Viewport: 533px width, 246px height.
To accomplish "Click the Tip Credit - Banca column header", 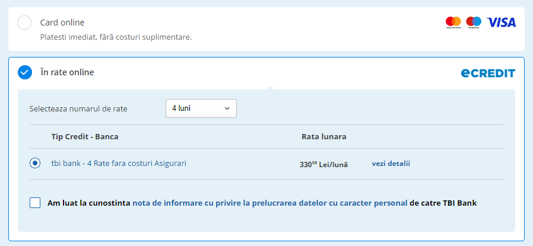I will pyautogui.click(x=85, y=136).
